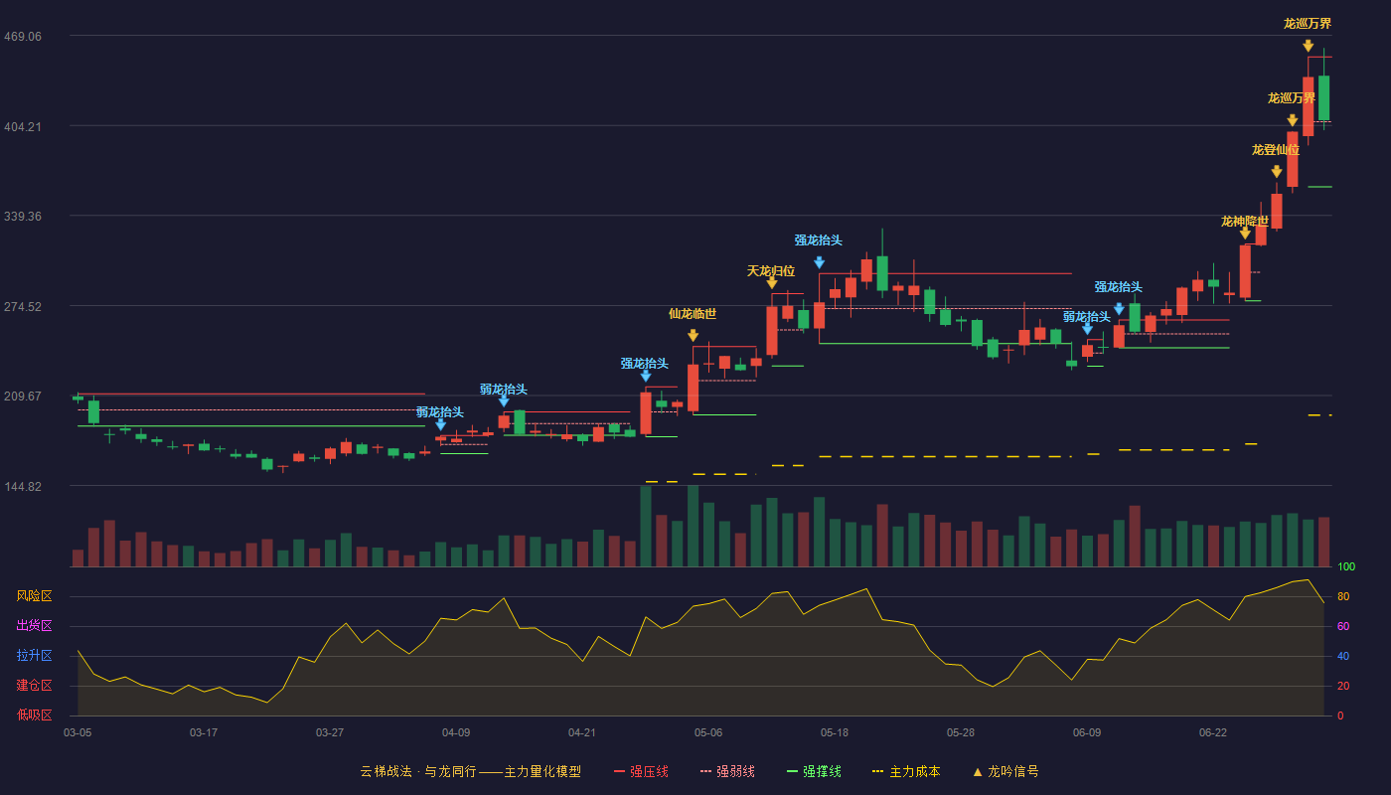Click the 03-27 date label
The width and height of the screenshot is (1391, 795).
pos(330,732)
